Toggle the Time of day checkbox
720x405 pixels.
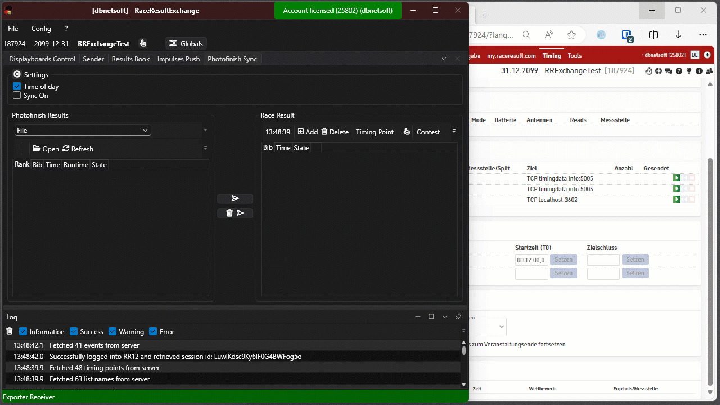17,86
